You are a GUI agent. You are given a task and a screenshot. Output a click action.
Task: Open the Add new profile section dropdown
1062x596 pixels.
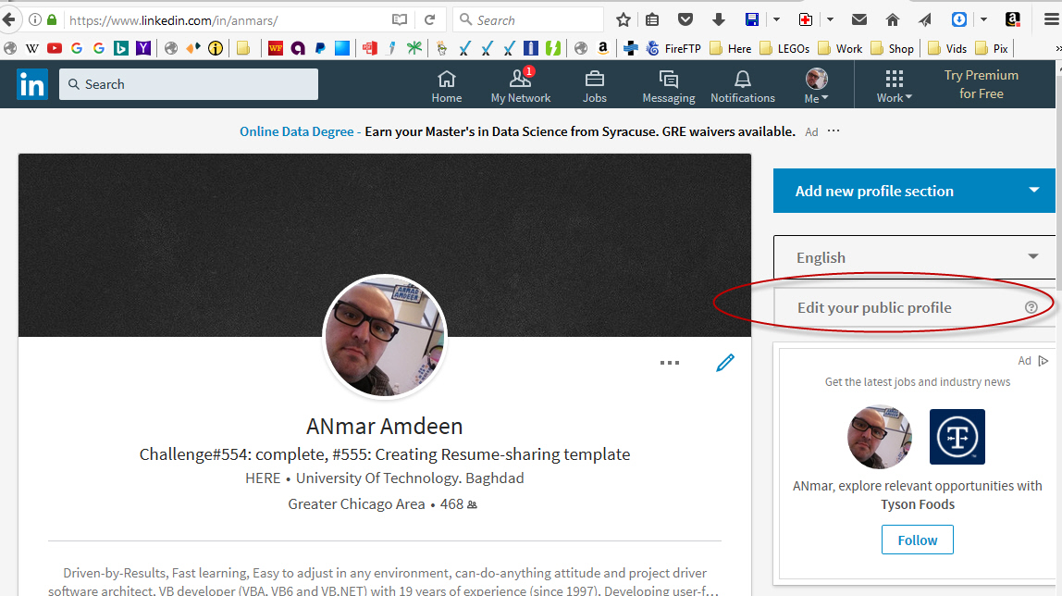point(913,191)
